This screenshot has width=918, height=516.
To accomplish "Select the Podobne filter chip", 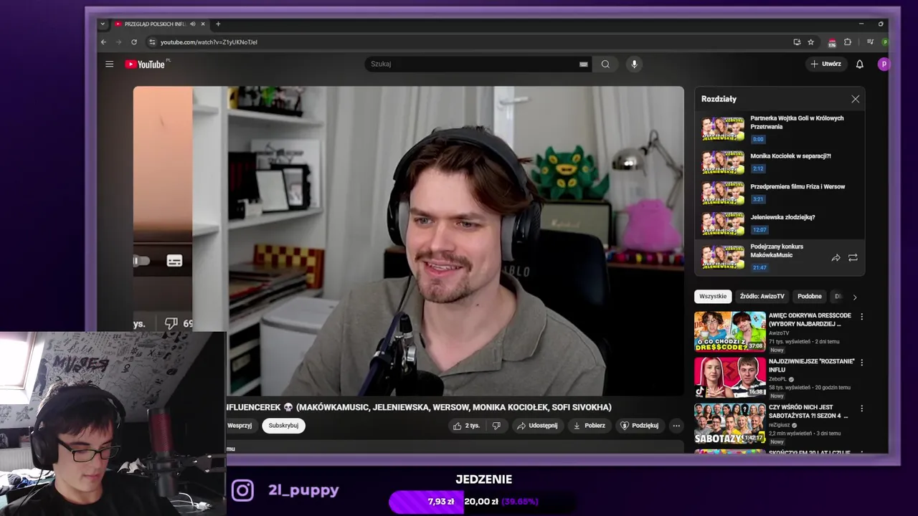I will pyautogui.click(x=810, y=296).
